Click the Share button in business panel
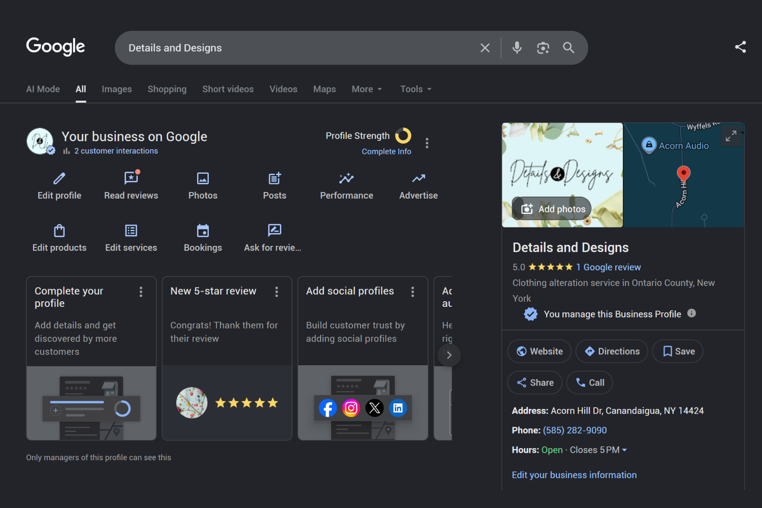Image resolution: width=762 pixels, height=508 pixels. pos(535,383)
